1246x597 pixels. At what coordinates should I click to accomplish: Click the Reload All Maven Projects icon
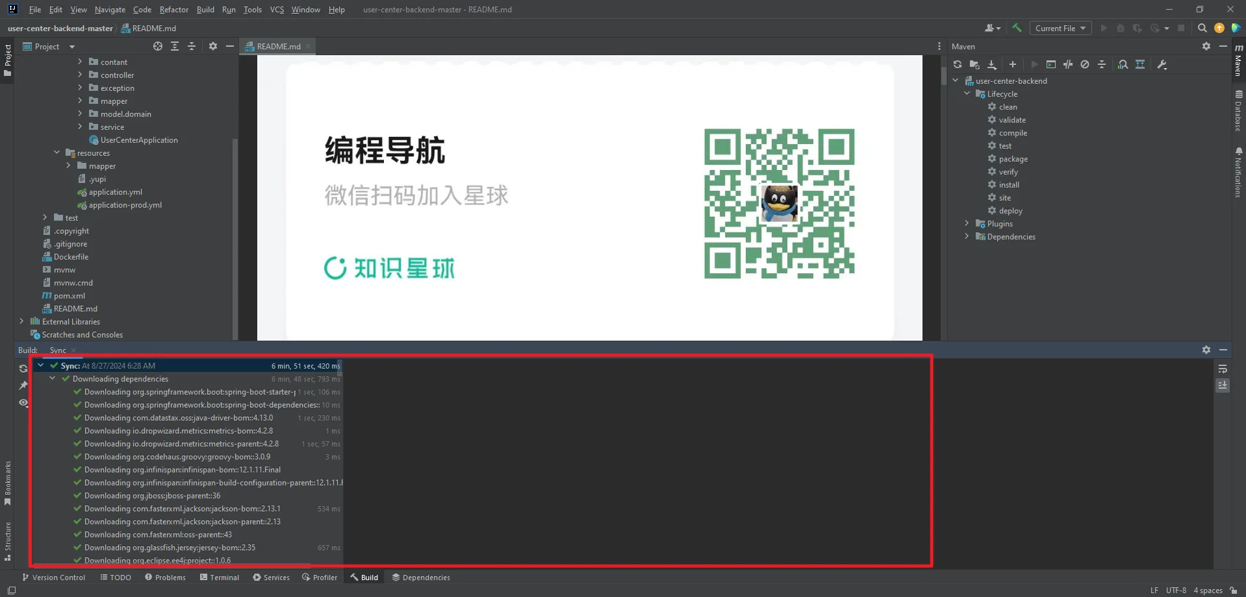click(957, 64)
